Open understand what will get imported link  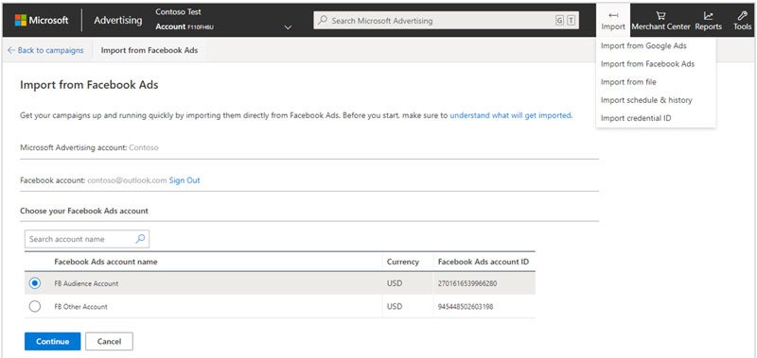click(511, 115)
